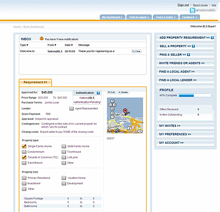Sort inbox by From column arrow
The image size is (220, 212).
pyautogui.click(x=55, y=45)
